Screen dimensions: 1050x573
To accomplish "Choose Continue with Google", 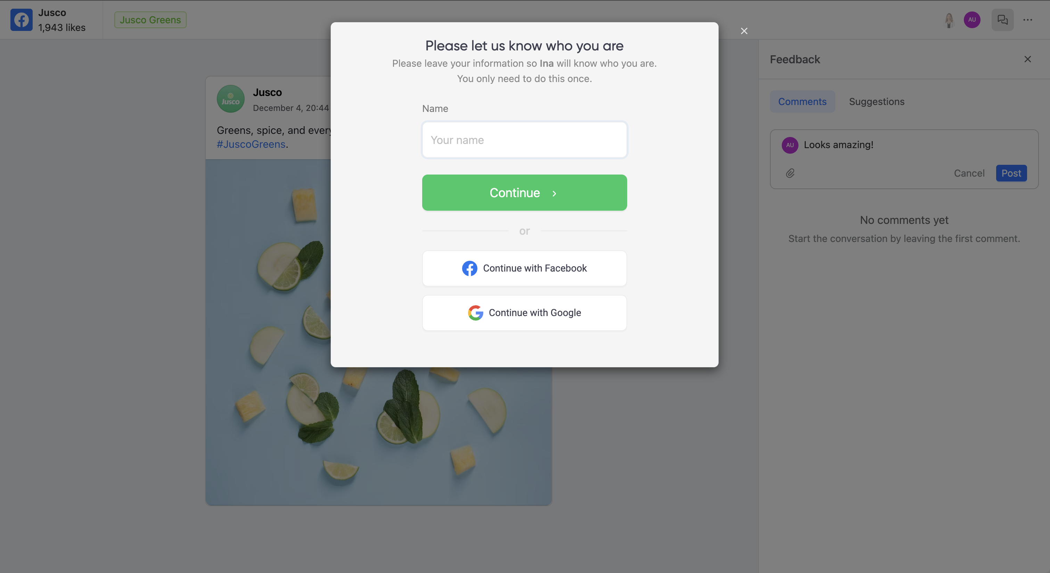I will point(524,313).
